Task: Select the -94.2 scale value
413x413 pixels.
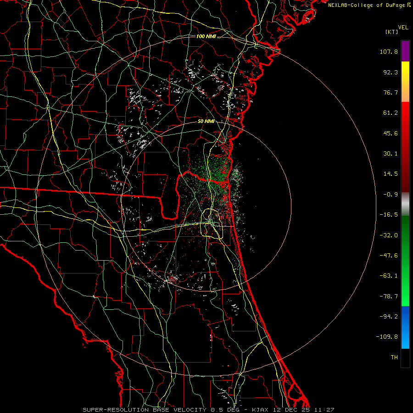Action: (x=389, y=317)
